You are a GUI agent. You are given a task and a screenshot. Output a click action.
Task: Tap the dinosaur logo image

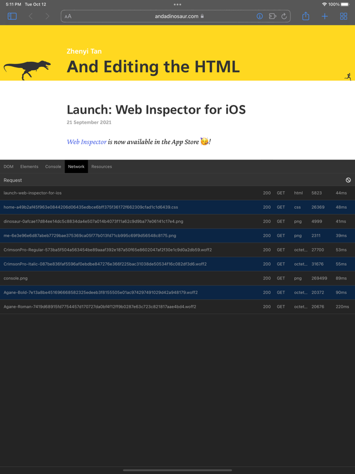tap(27, 70)
